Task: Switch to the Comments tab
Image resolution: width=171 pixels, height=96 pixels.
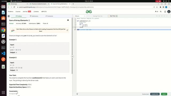Action: coord(49,16)
